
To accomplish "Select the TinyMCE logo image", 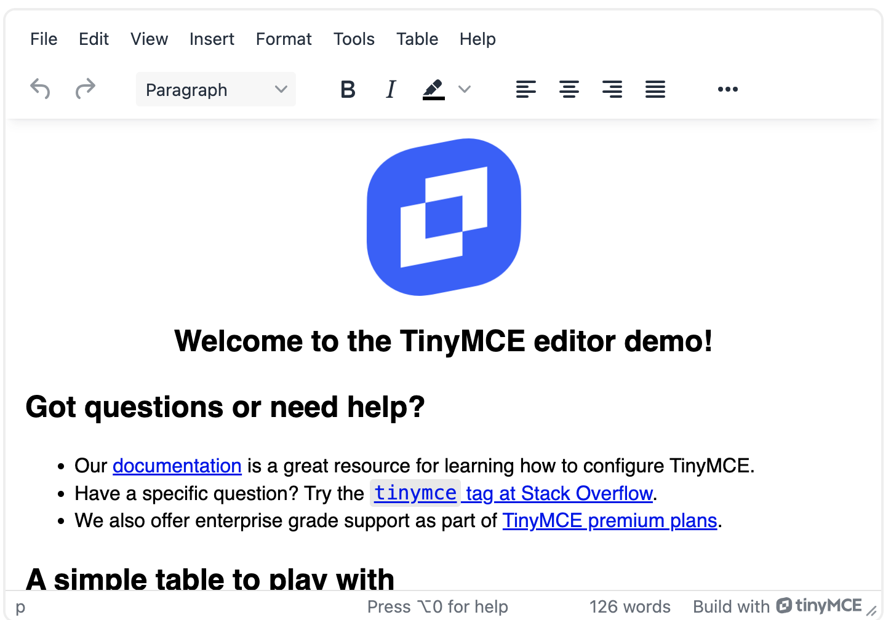I will pyautogui.click(x=444, y=217).
